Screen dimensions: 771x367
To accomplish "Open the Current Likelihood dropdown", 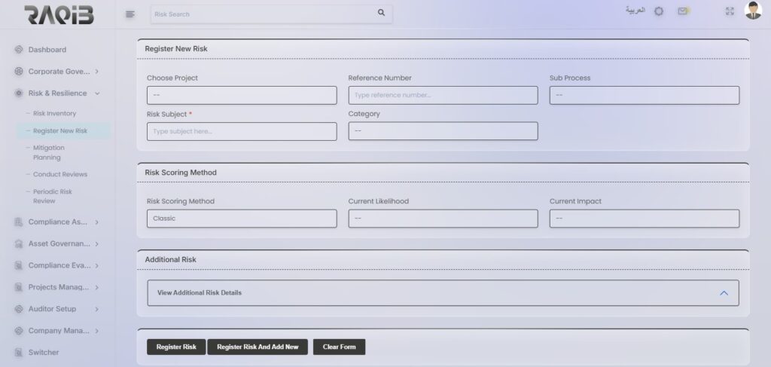I will point(443,219).
